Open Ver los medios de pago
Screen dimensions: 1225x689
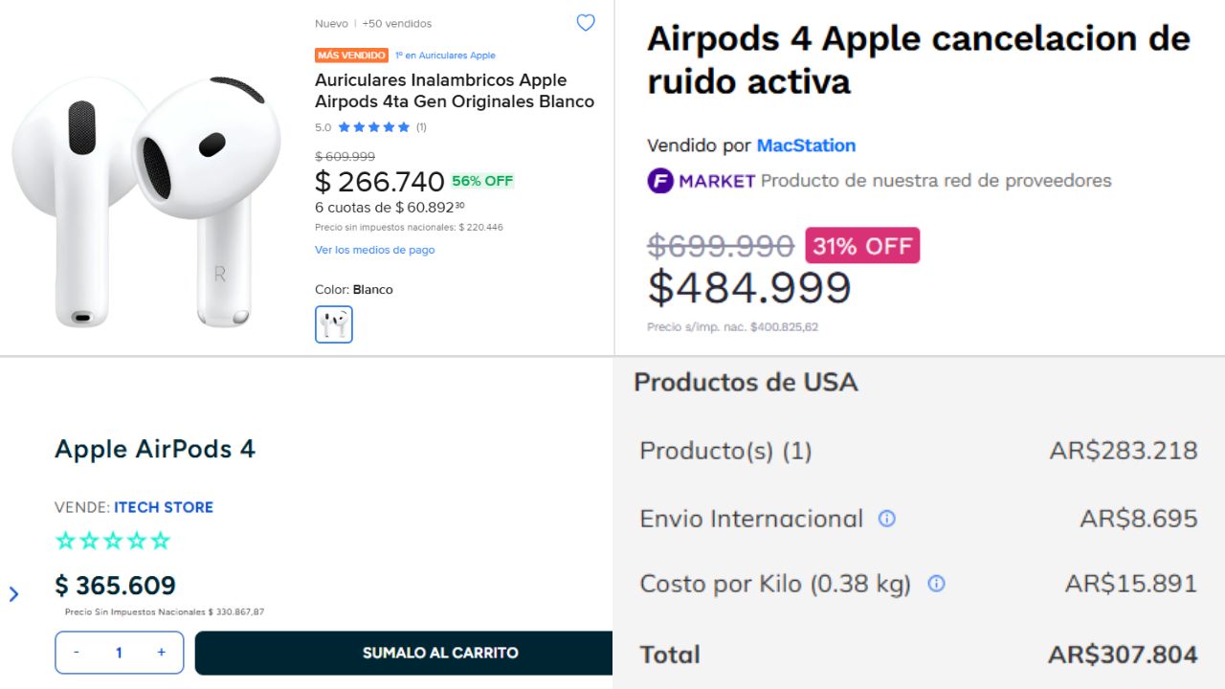coord(374,250)
